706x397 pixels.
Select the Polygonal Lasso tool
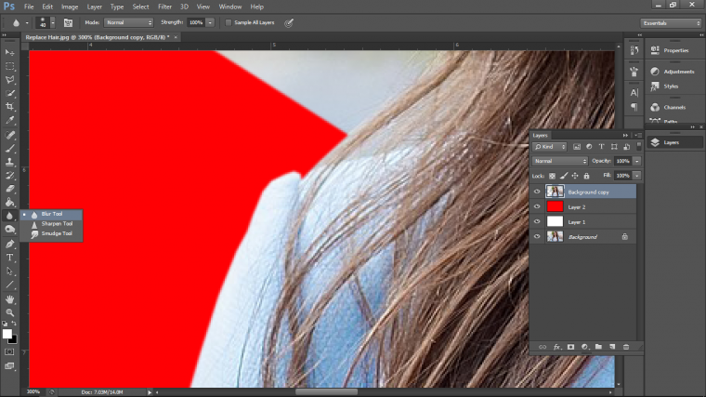[x=9, y=80]
